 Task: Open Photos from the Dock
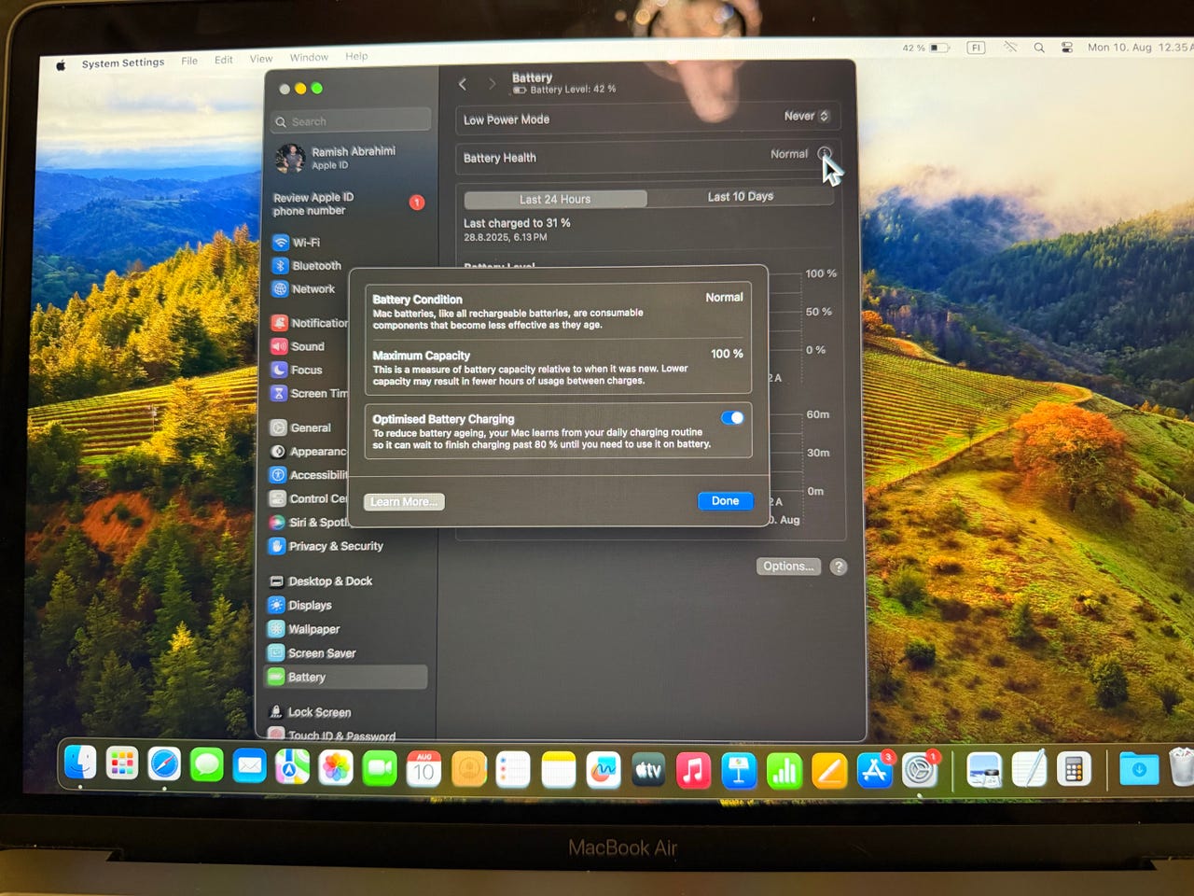click(x=336, y=768)
